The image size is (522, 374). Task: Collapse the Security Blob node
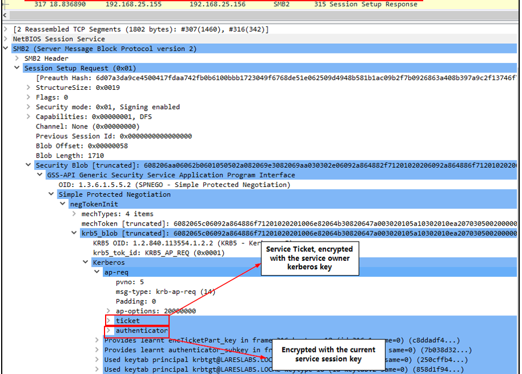coord(28,165)
